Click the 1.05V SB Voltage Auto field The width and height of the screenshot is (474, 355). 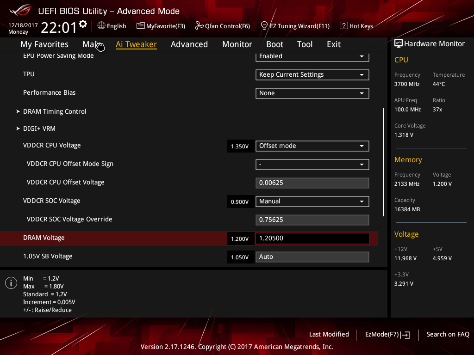tap(312, 257)
